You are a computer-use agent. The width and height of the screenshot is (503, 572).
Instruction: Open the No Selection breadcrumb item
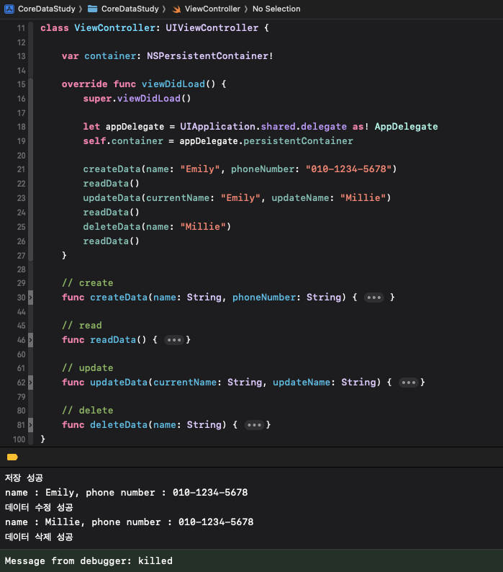[x=276, y=9]
